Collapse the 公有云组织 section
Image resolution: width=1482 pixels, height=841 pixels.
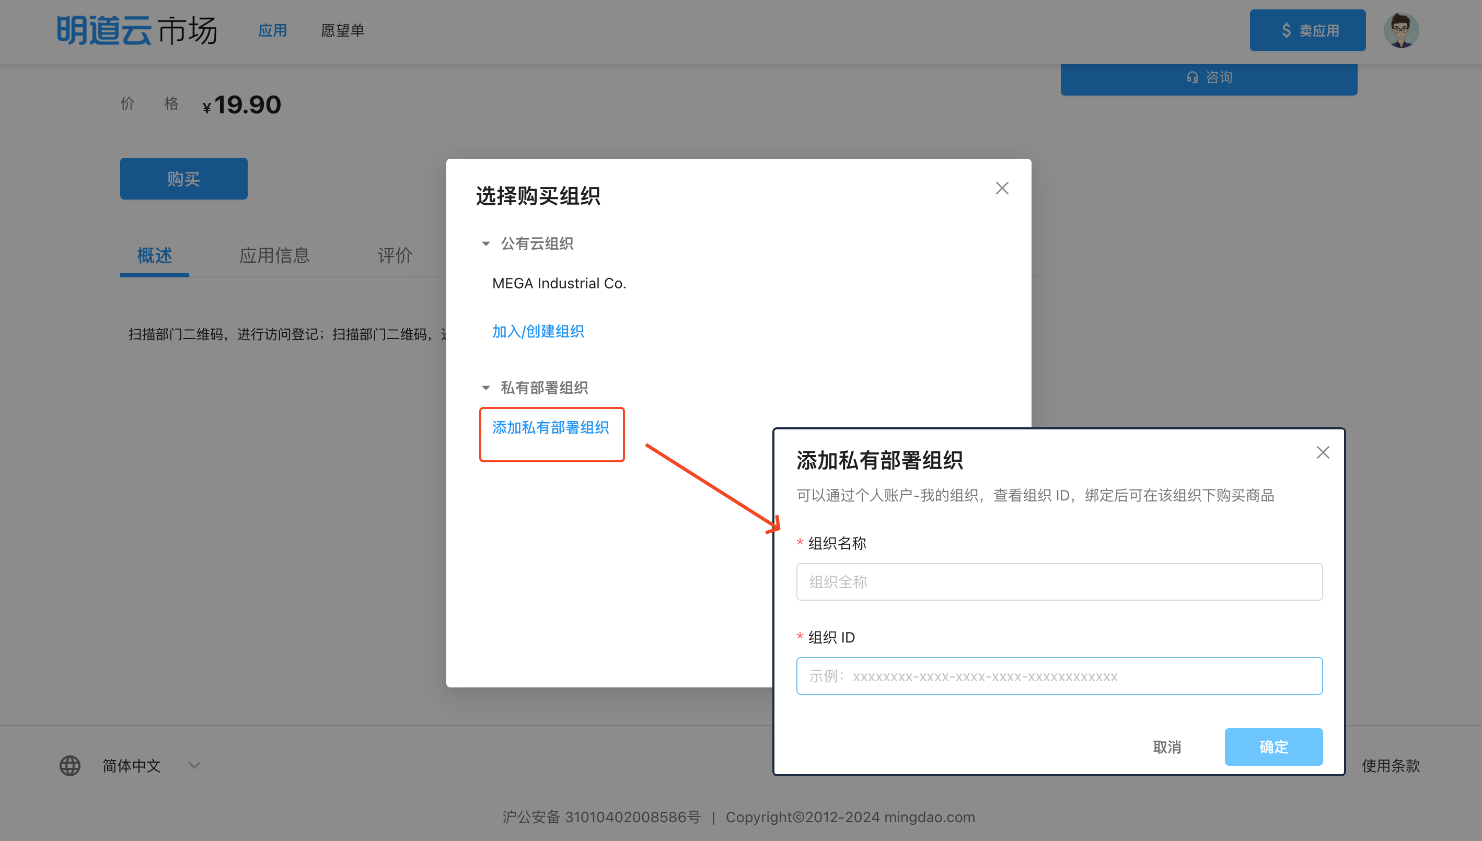(486, 244)
